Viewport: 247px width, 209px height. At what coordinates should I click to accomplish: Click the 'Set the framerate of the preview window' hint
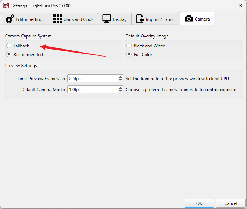click(177, 79)
